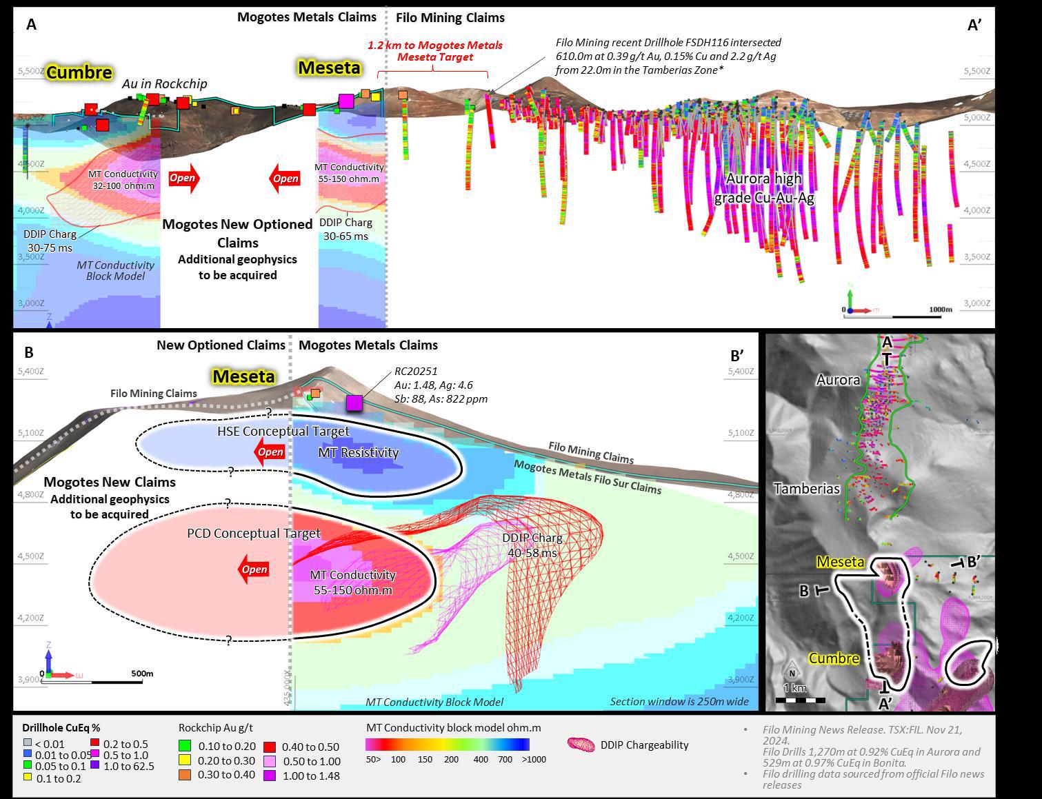Viewport: 1042px width, 799px height.
Task: Click the red Open arrow near Cumbre
Action: point(183,178)
